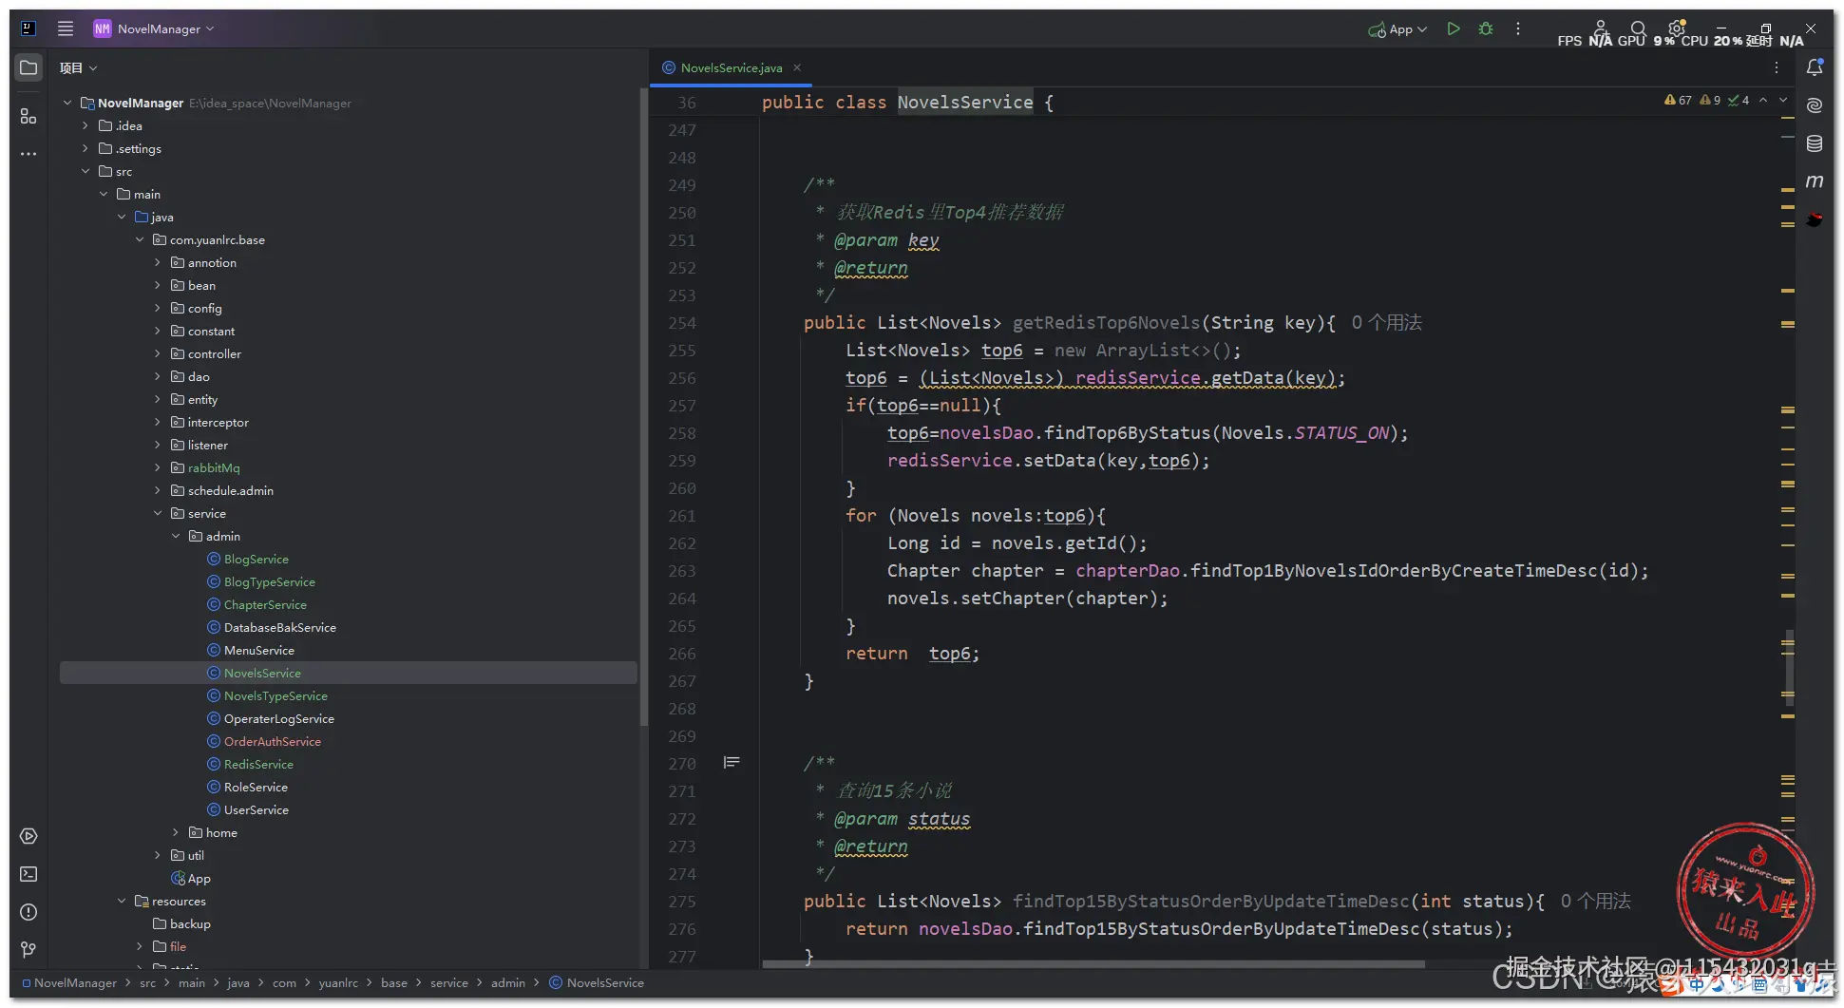The height and width of the screenshot is (1008, 1844).
Task: Select the DatabaseBakService class
Action: pos(279,627)
